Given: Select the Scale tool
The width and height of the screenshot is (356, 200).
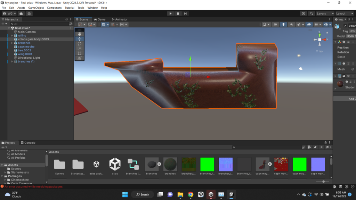Looking at the screenshot, I should pyautogui.click(x=80, y=49).
